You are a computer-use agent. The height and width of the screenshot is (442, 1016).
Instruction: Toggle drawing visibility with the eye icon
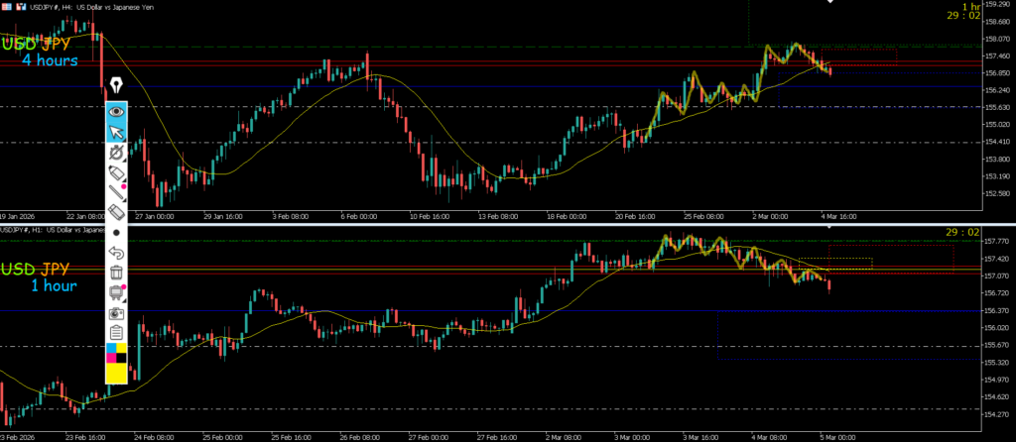[117, 112]
